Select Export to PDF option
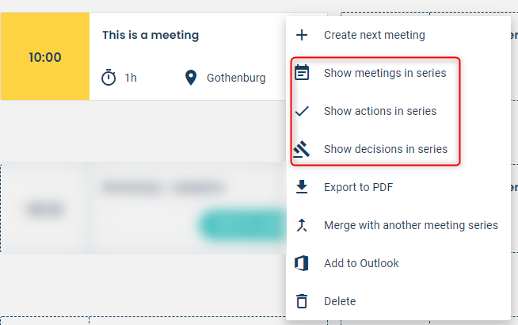 click(359, 187)
